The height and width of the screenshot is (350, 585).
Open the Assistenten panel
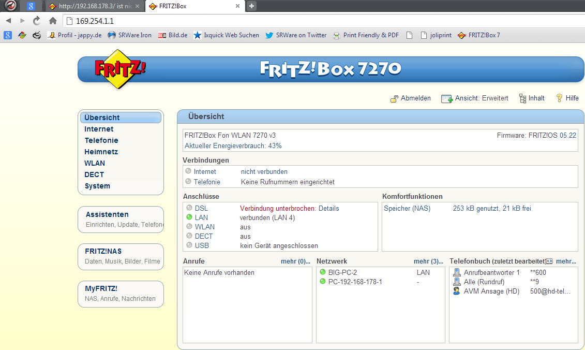coord(121,219)
